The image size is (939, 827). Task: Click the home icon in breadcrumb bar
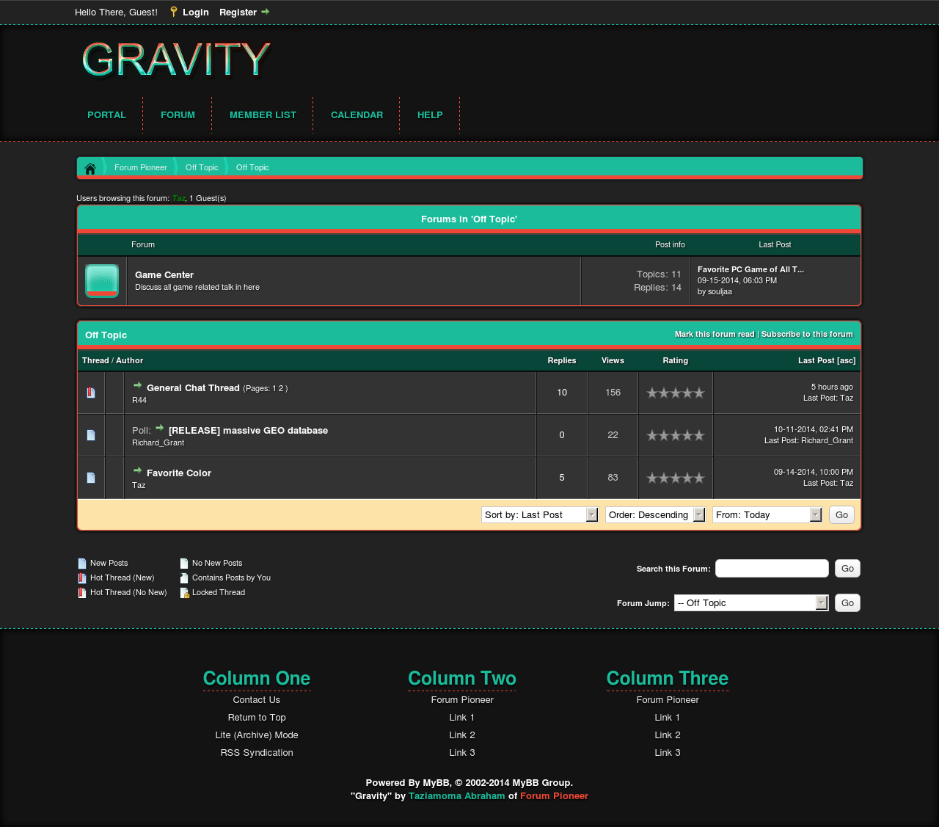pos(90,169)
